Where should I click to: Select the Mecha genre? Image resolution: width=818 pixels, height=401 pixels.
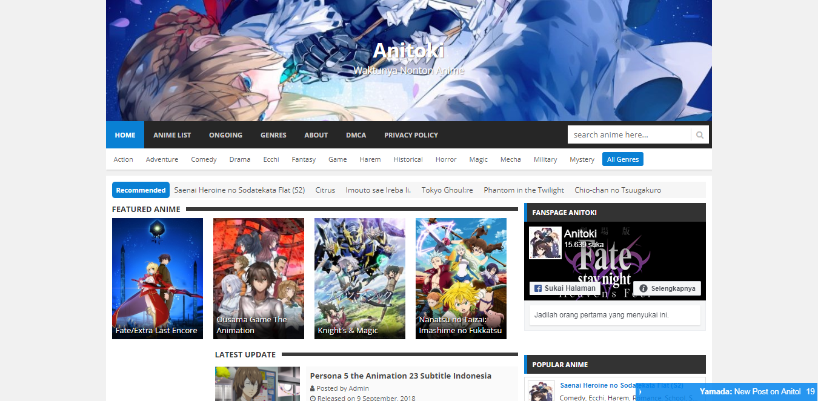click(x=510, y=159)
